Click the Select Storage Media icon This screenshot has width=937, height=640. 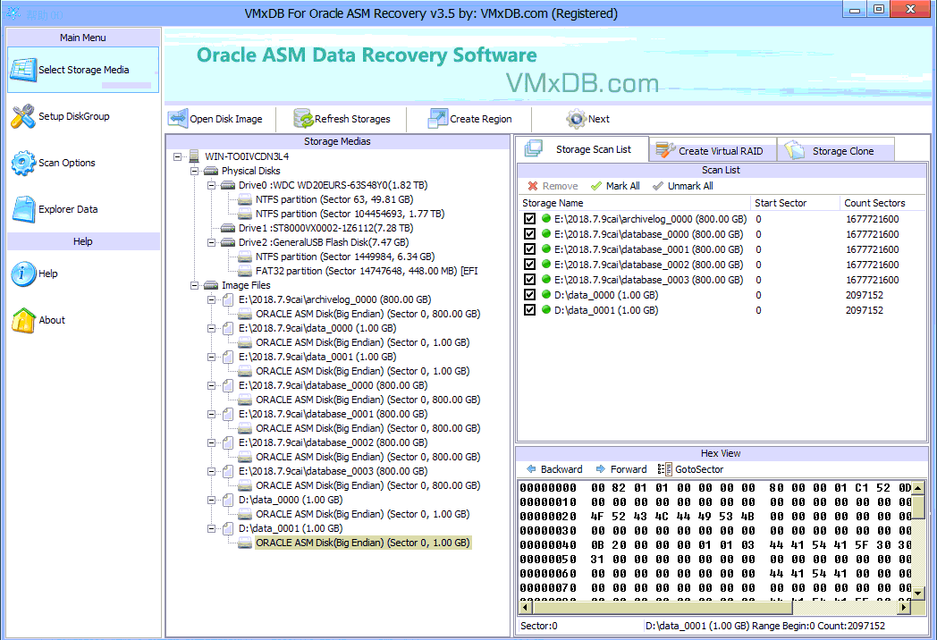(23, 70)
